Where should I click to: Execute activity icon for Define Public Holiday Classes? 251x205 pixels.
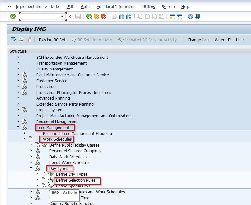pos(44,145)
